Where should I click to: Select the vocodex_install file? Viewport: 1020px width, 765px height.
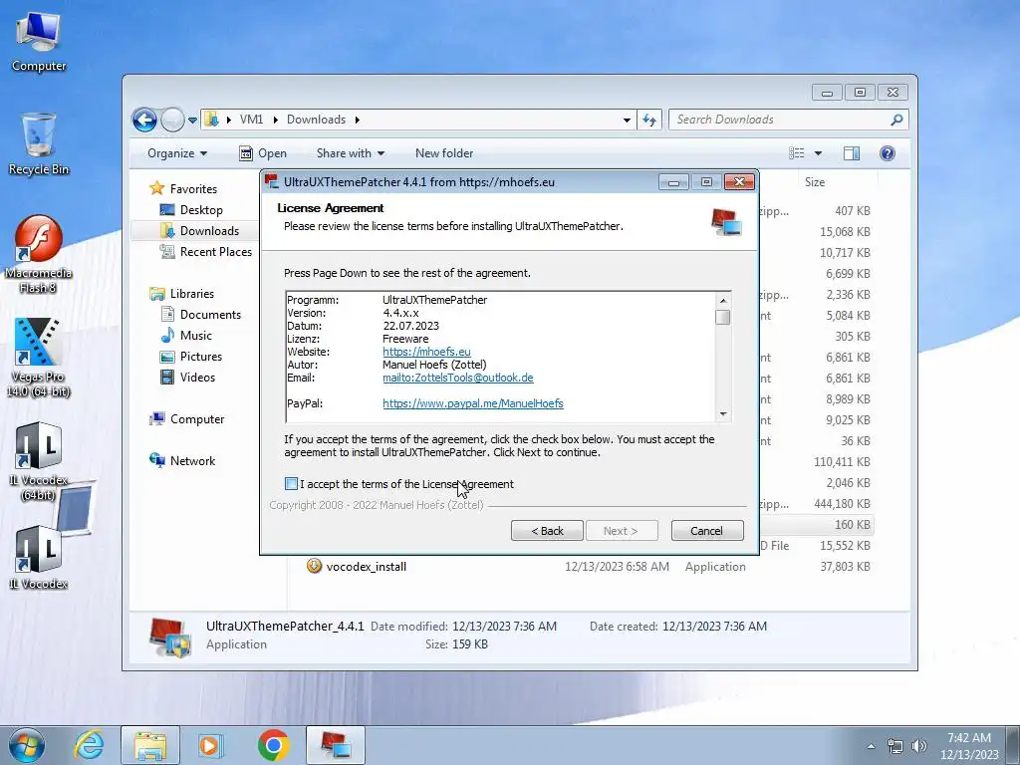[x=367, y=567]
